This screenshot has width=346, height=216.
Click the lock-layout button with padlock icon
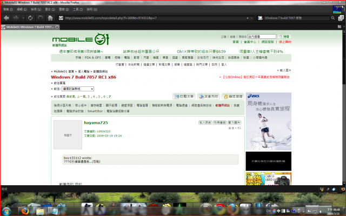pos(233,96)
